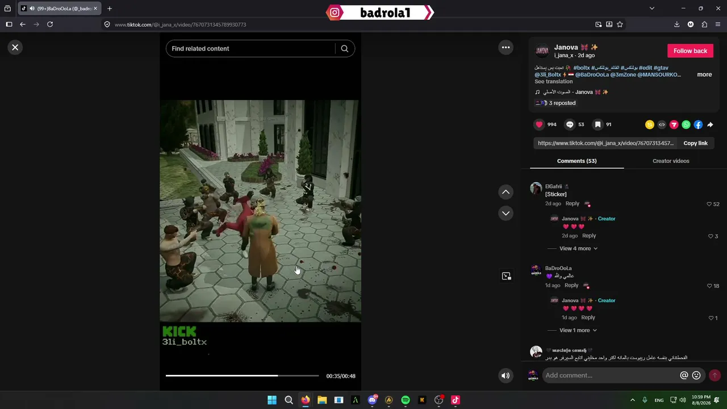
Task: Open Spotify from the taskbar
Action: [x=406, y=400]
